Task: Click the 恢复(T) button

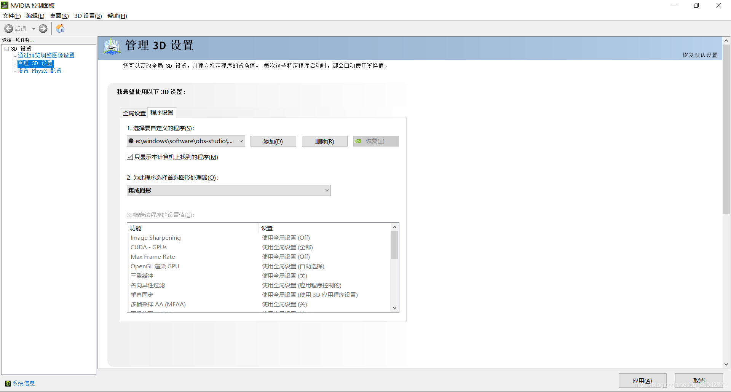Action: pyautogui.click(x=376, y=141)
